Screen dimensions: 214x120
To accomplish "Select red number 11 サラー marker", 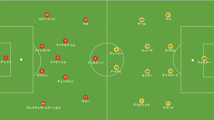I will tap(85, 97).
